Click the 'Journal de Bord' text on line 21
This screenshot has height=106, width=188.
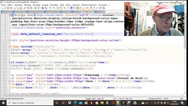click(x=130, y=78)
